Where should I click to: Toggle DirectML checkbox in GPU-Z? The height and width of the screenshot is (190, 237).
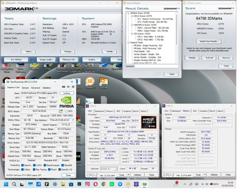(63, 165)
